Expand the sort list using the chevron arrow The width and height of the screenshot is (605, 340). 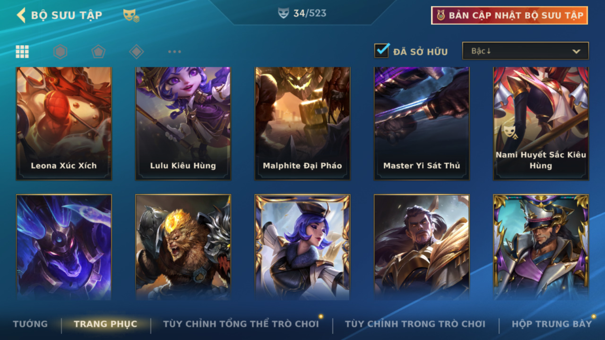pyautogui.click(x=576, y=51)
